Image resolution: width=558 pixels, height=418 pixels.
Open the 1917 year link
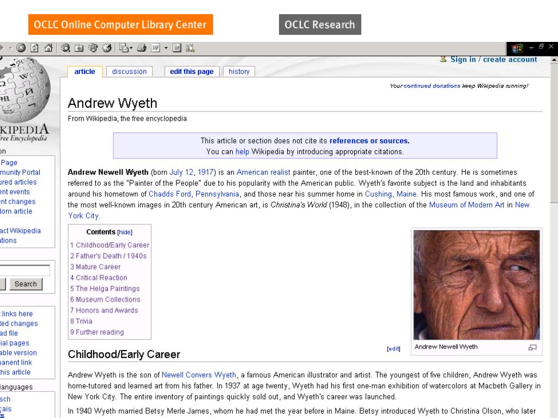(x=205, y=173)
